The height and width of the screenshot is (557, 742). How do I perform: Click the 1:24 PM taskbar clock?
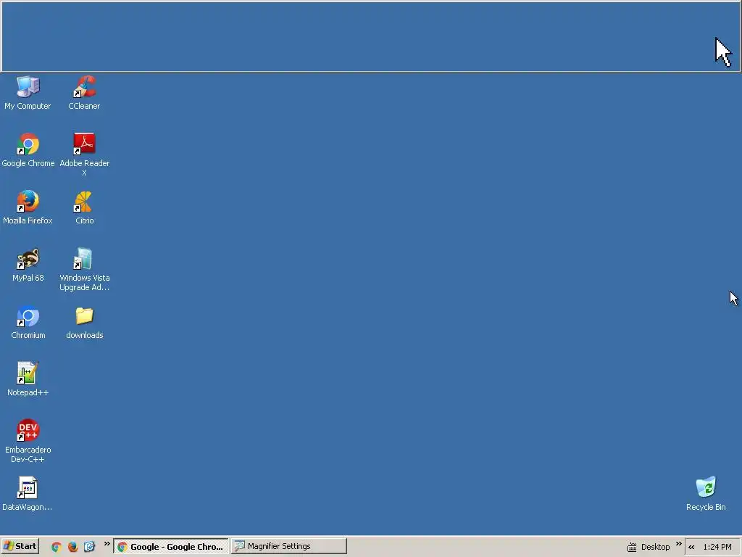click(x=717, y=547)
